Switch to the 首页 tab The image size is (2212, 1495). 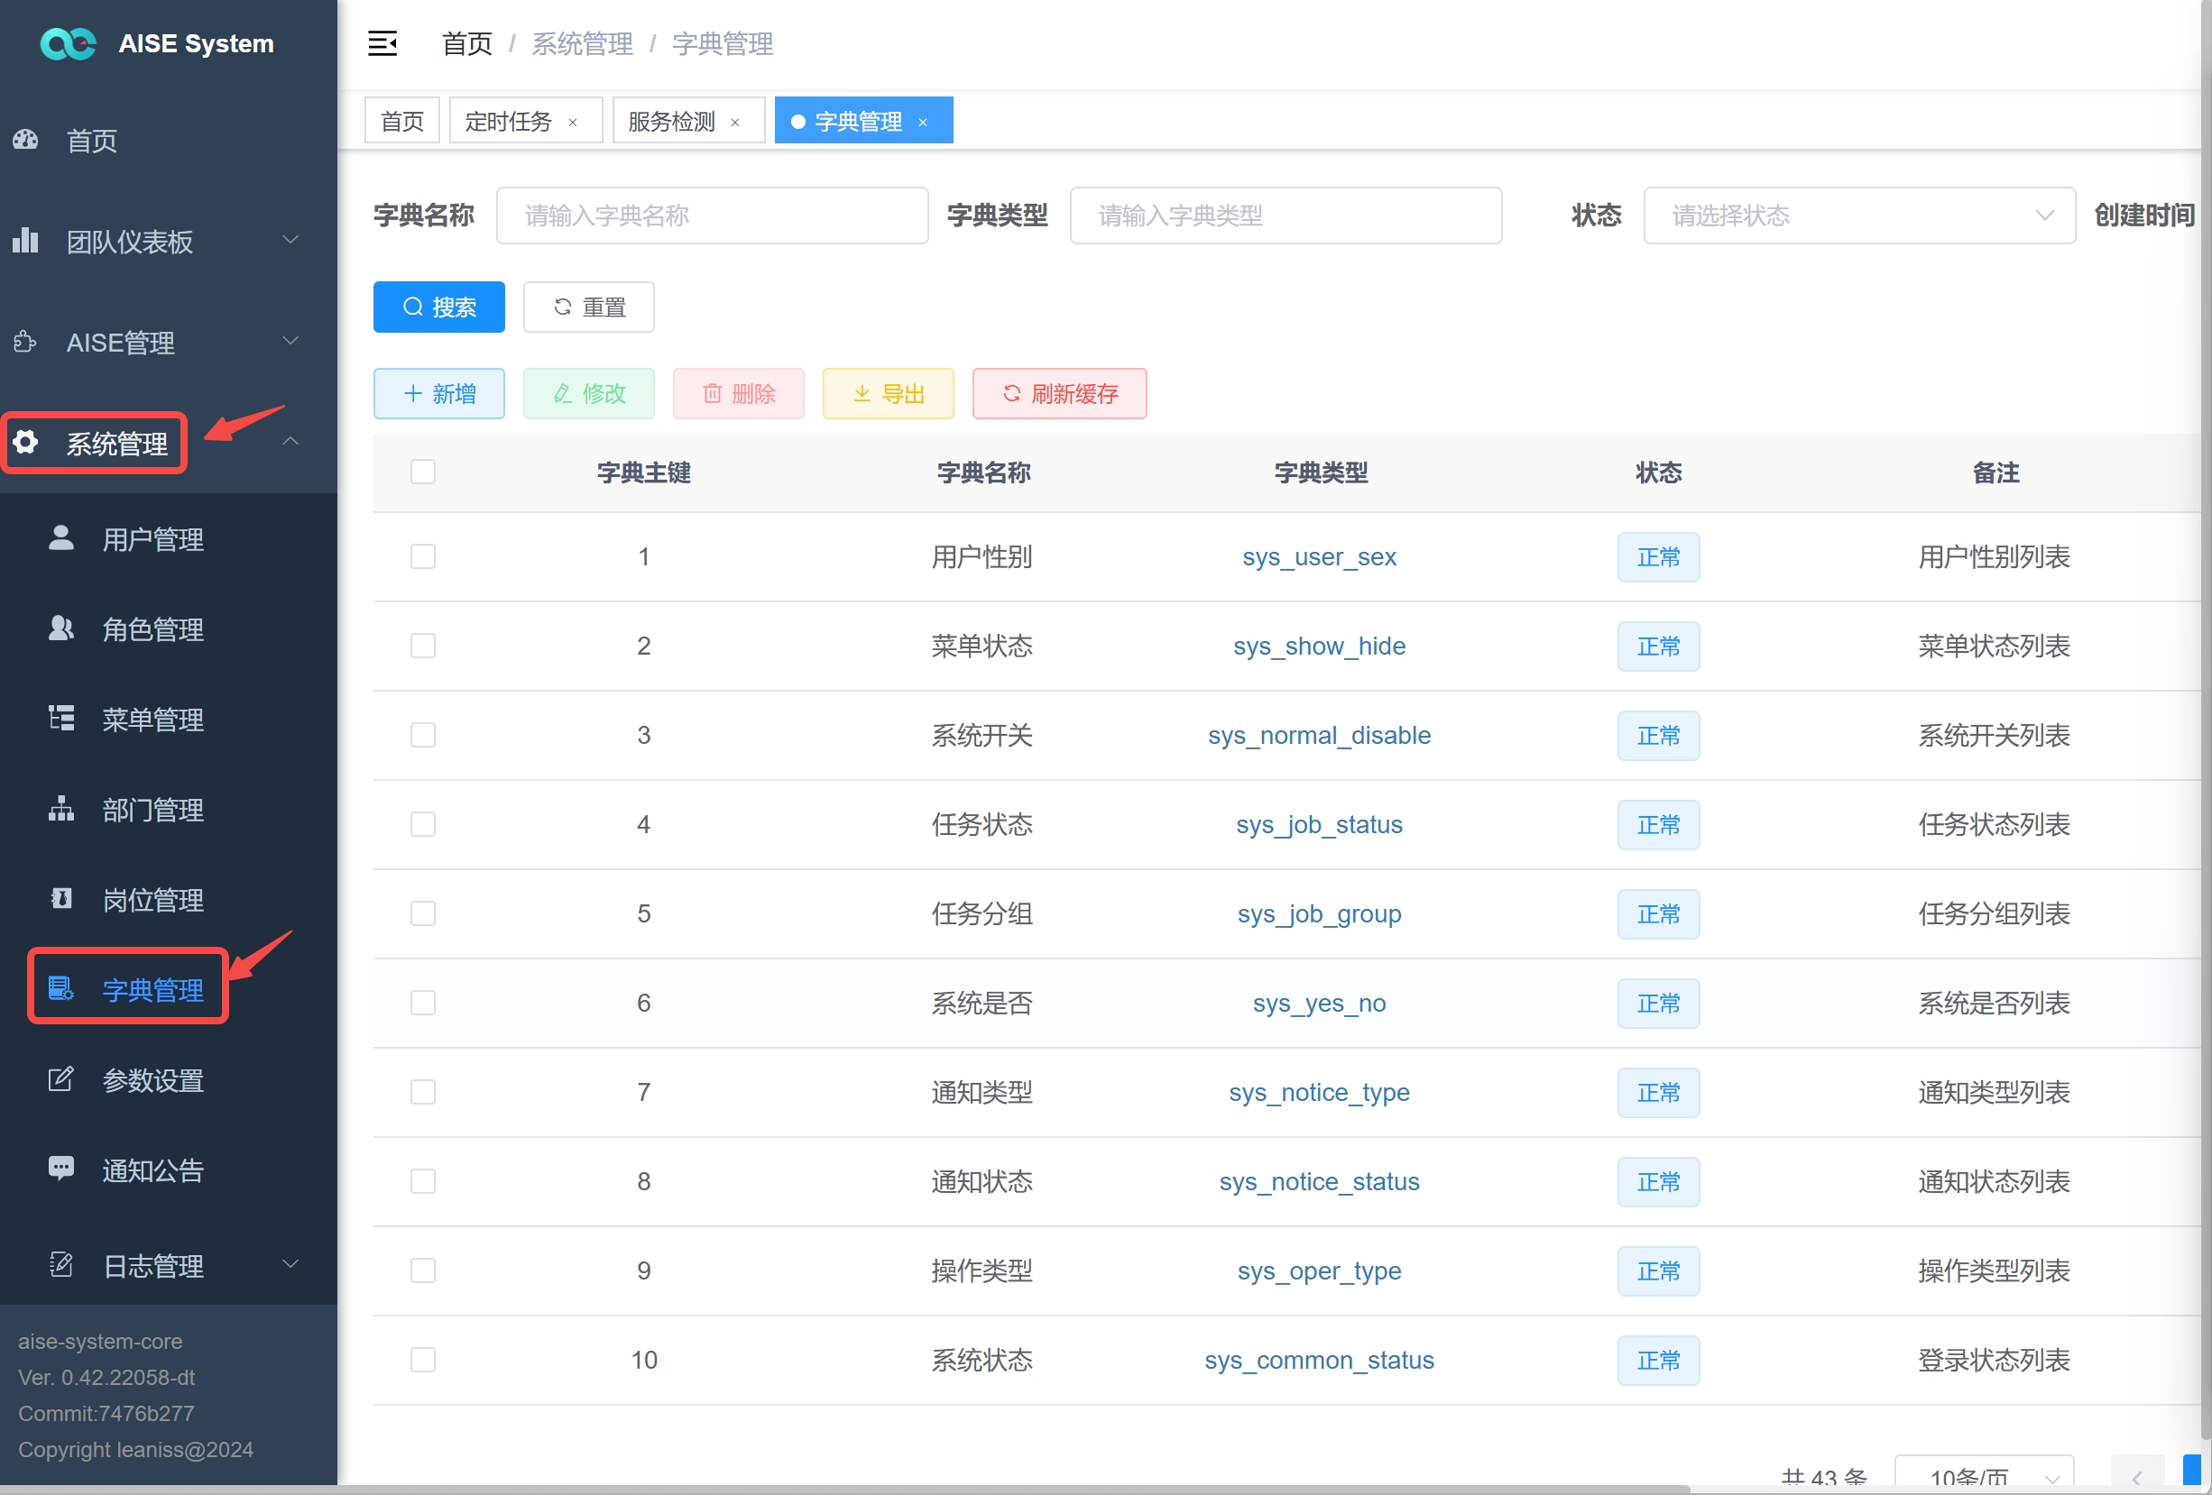[x=401, y=121]
